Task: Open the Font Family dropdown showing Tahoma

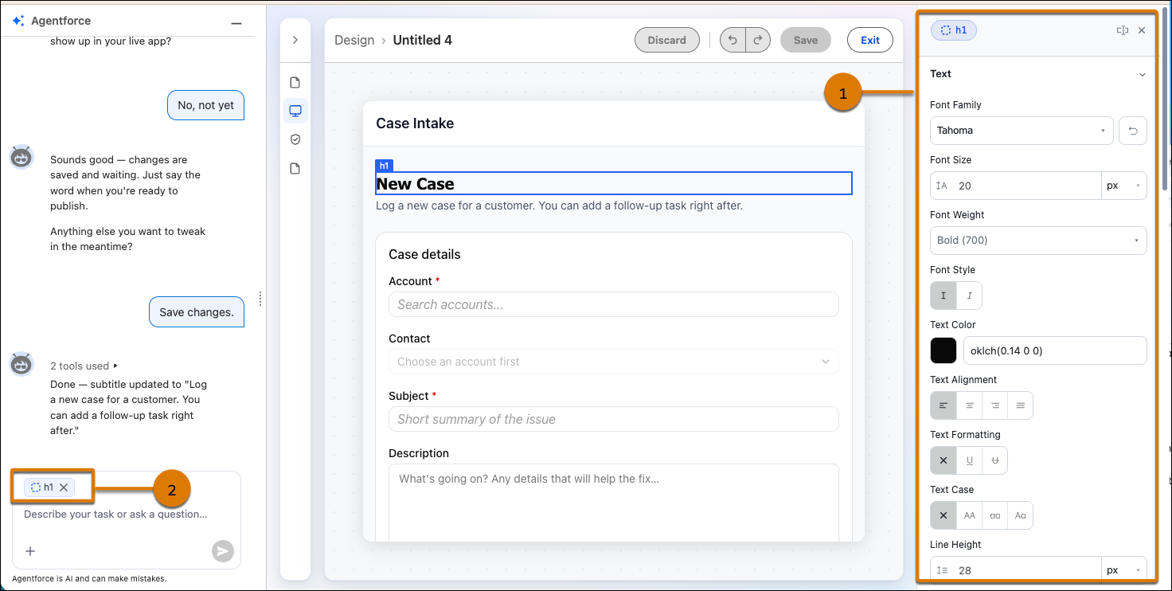Action: click(1022, 131)
